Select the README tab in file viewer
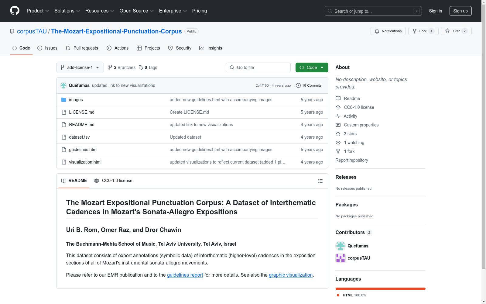 74,181
